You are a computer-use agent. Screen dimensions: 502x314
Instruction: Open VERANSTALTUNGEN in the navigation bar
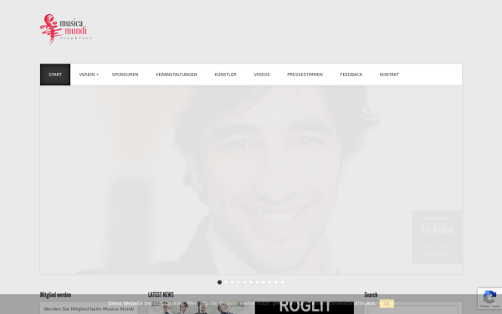point(176,75)
